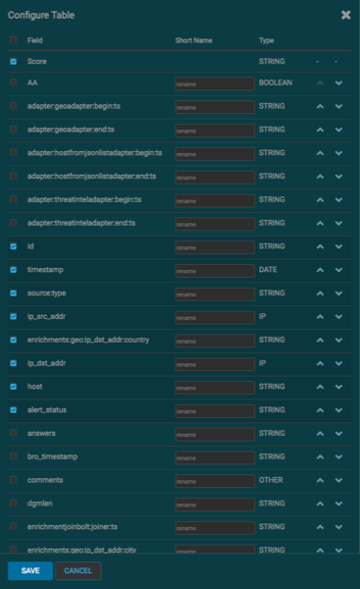Close the Configure Table dialog
Screen dimensions: 360x589
pyautogui.click(x=345, y=15)
